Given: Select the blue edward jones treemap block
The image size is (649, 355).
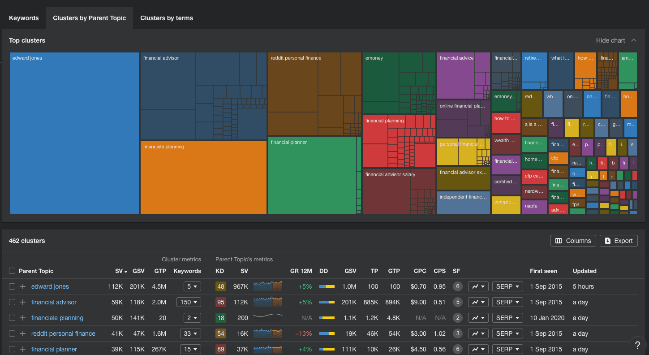Looking at the screenshot, I should [x=74, y=134].
